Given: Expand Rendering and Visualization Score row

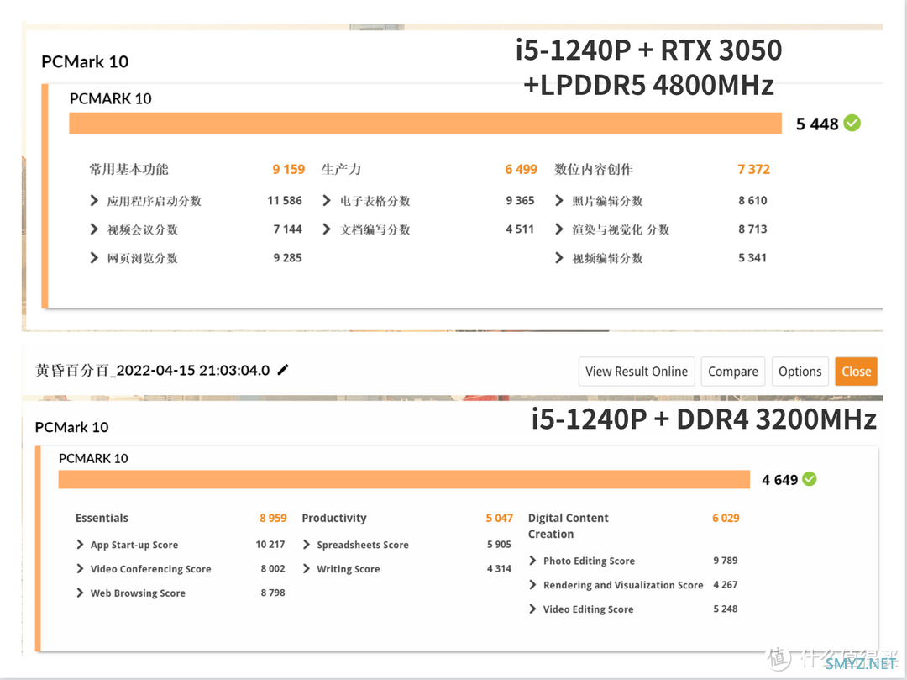Looking at the screenshot, I should click(x=532, y=584).
